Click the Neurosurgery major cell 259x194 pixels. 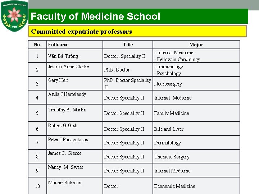[x=168, y=84]
